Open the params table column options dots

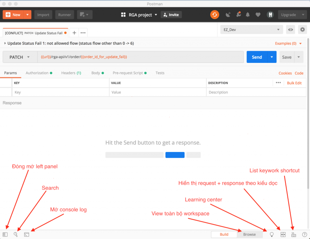(278, 83)
